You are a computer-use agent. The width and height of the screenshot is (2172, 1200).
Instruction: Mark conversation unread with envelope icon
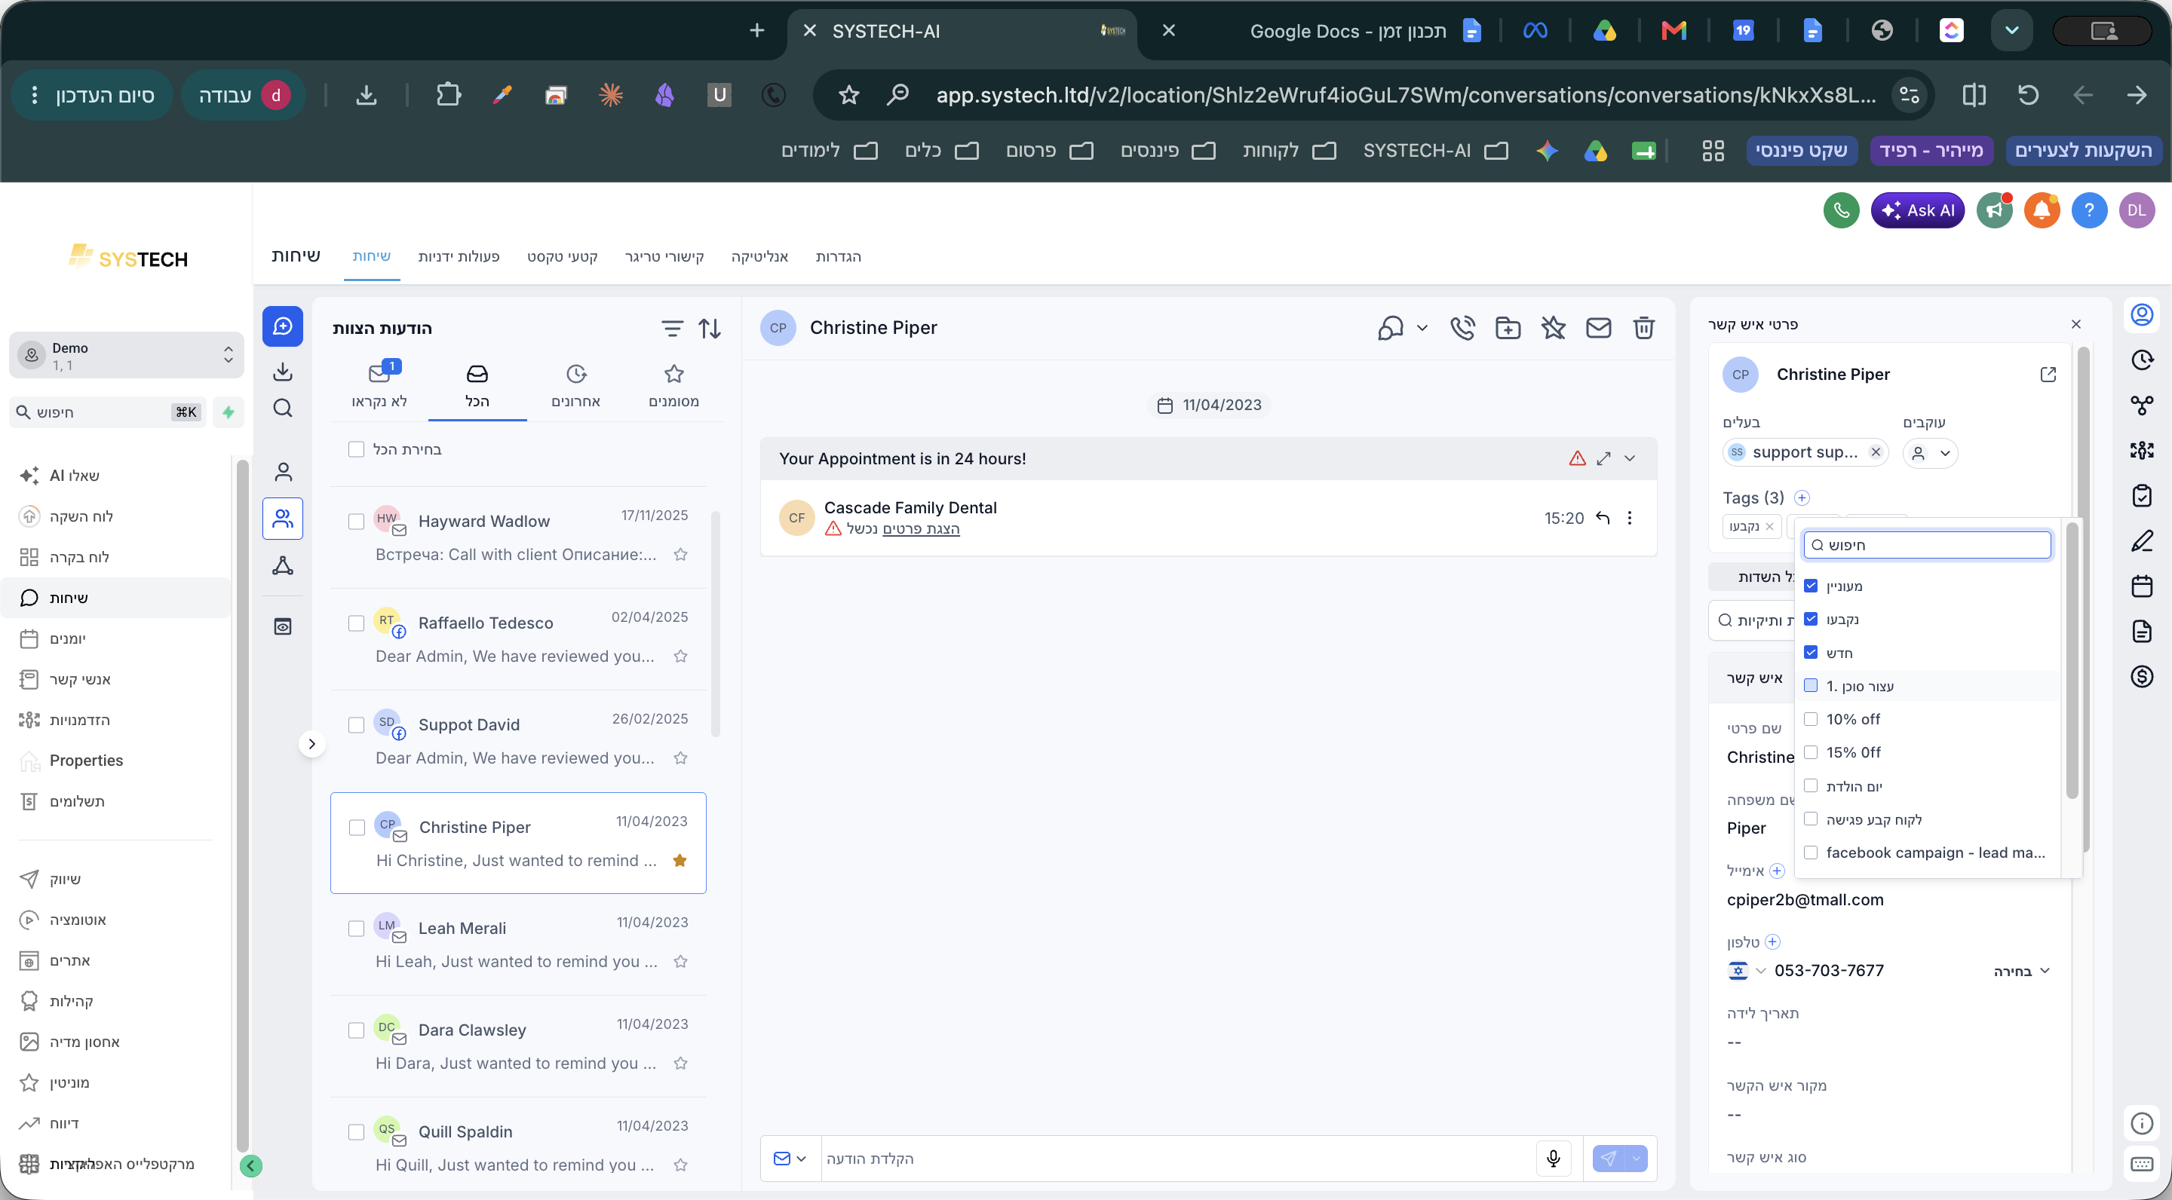1598,328
